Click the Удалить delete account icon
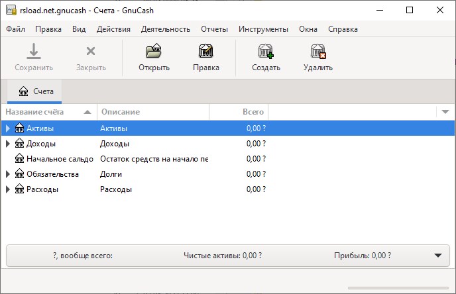This screenshot has width=456, height=294. pyautogui.click(x=318, y=51)
